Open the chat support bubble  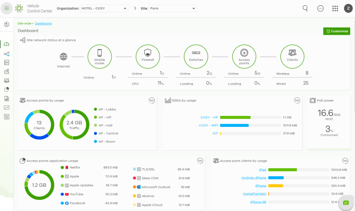pos(346,203)
